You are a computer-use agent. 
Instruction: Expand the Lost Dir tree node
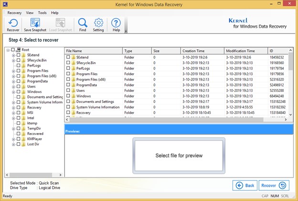[13, 145]
